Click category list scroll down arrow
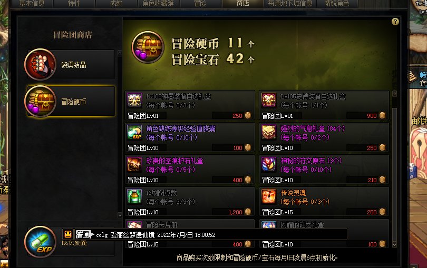The image size is (427, 268). point(120,215)
